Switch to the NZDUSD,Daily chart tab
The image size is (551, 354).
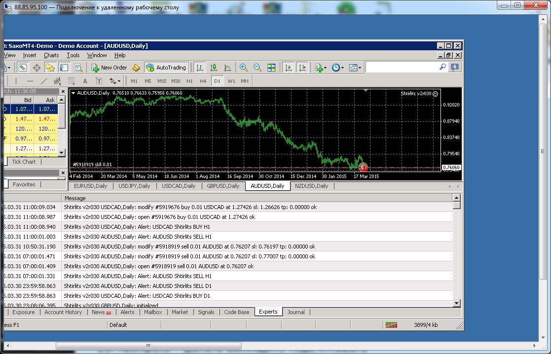[311, 186]
